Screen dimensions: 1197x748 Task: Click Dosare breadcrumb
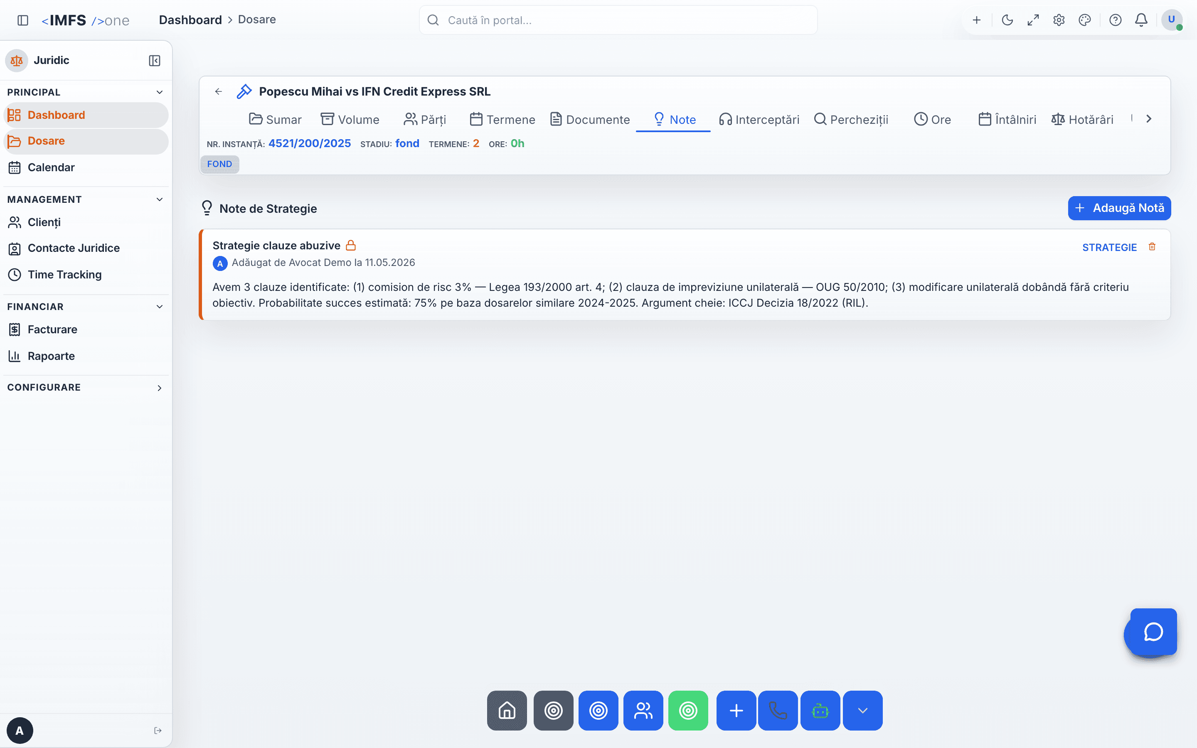pos(257,19)
